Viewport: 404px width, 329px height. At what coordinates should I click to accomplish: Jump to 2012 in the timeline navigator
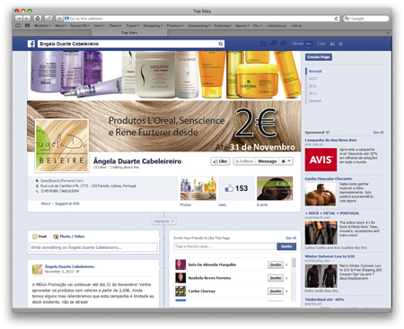[312, 86]
